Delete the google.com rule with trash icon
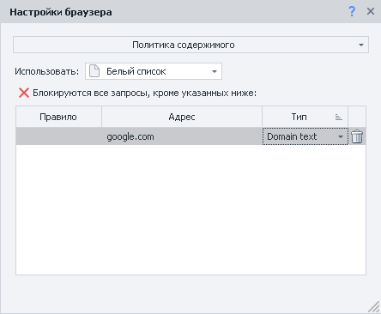 tap(357, 136)
